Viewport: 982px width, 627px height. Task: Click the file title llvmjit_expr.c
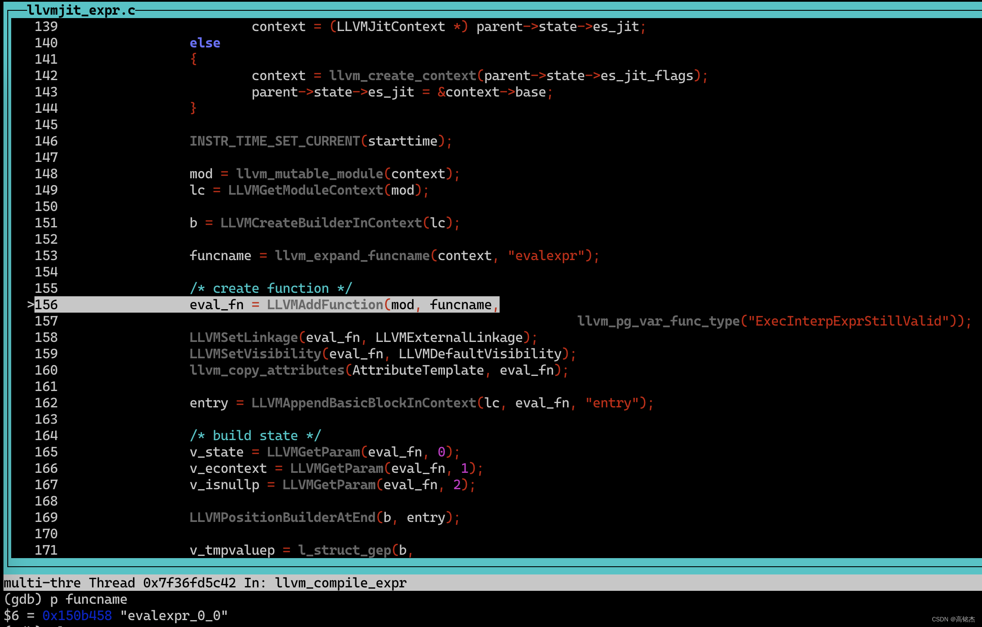pyautogui.click(x=81, y=10)
